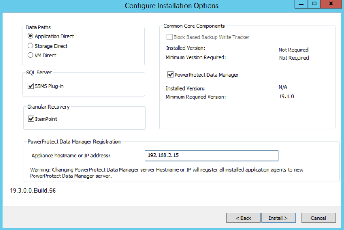Select the Application Direct data path
This screenshot has width=344, height=230.
31,36
